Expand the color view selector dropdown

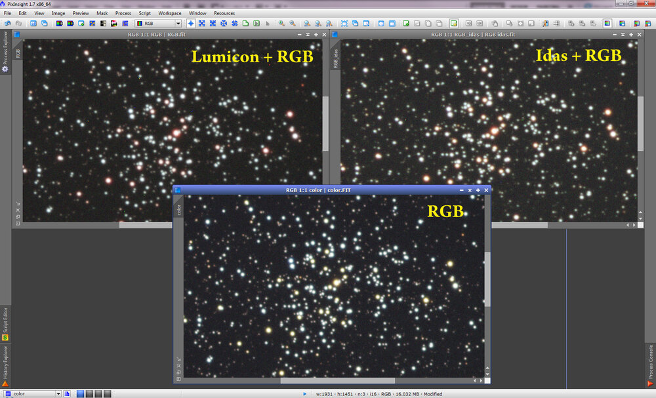click(58, 393)
